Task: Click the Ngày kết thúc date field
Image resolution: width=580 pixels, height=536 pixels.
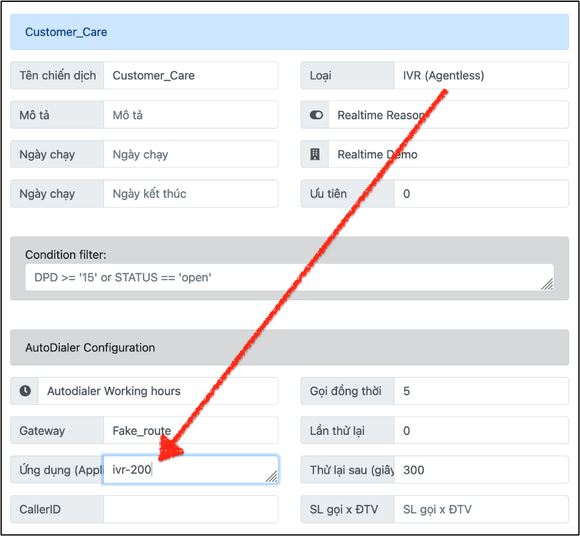Action: point(190,194)
